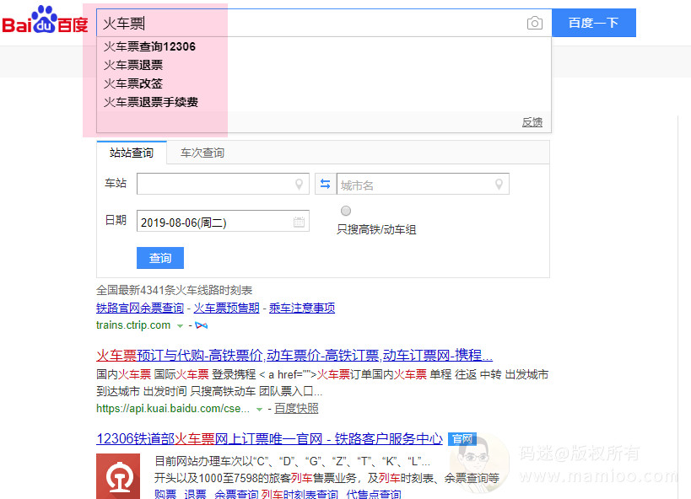Open 铁路官网余票查询 link

(x=140, y=308)
